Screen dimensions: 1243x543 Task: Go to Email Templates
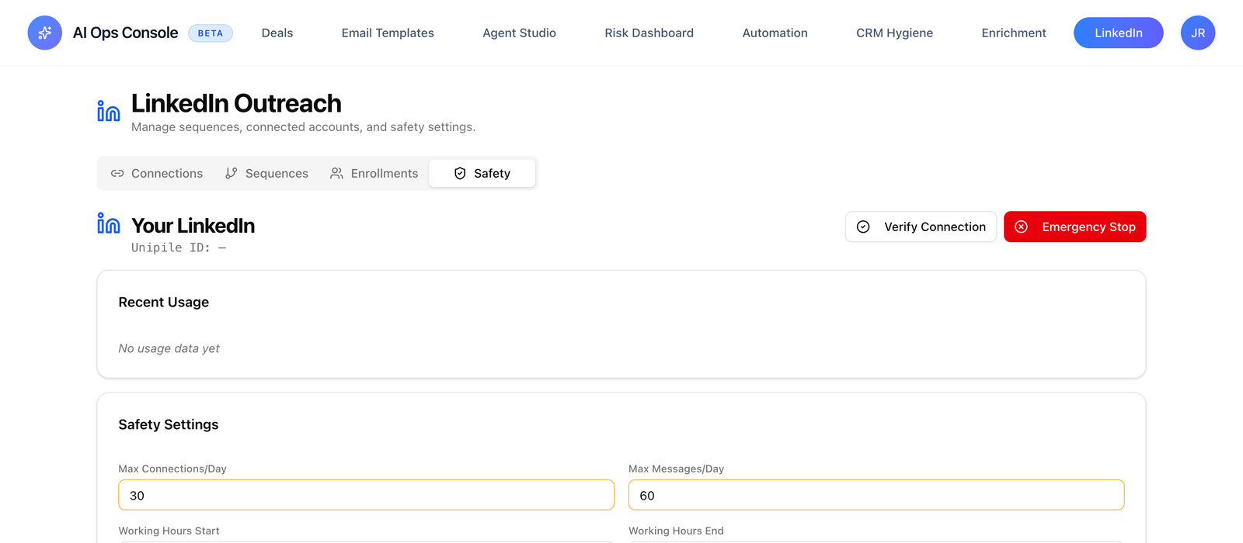388,33
